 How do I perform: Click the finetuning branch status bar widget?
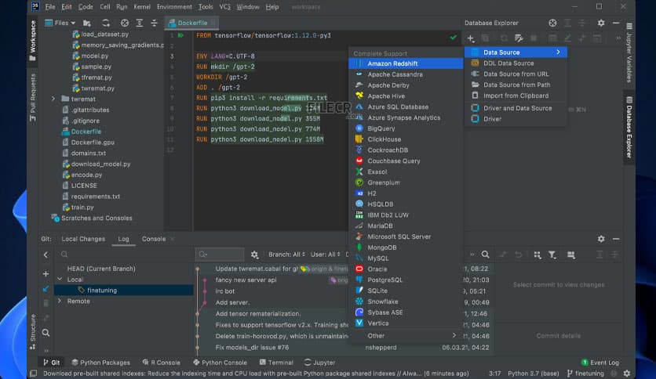585,374
